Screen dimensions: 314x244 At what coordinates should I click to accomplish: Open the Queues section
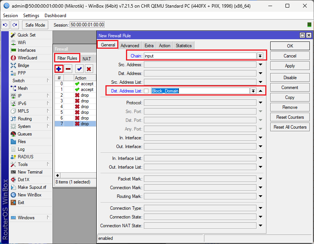pyautogui.click(x=25, y=134)
